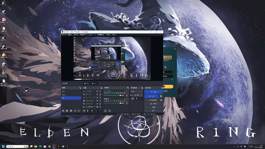
Task: Click the dock pop-out icon of the Scenes panel
Action: pos(80,88)
